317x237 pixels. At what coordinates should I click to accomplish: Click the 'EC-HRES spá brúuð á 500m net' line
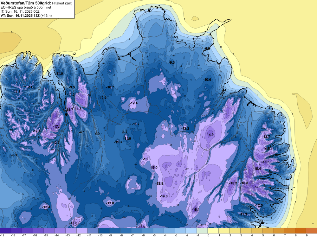coord(26,7)
